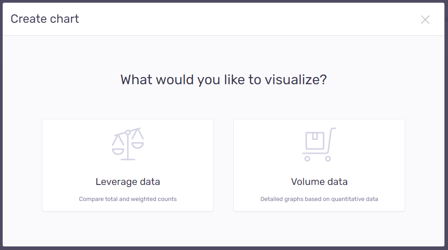
Task: Click the balance scales icon
Action: [128, 143]
